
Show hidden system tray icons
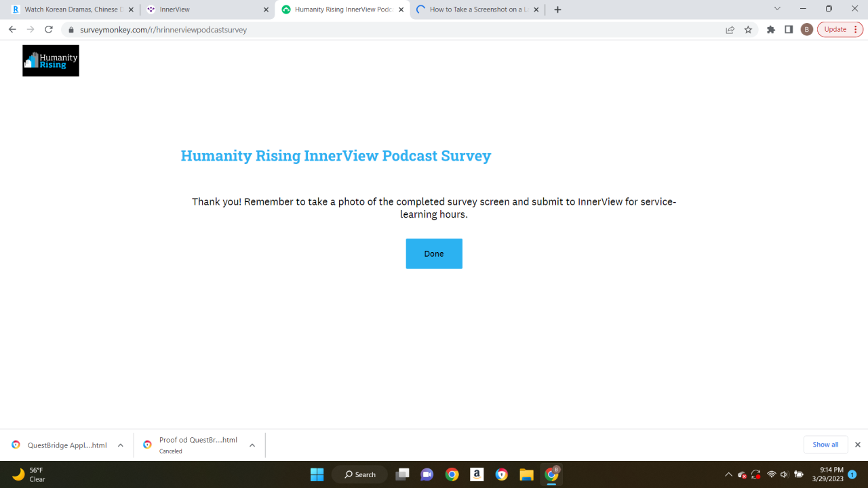(728, 474)
